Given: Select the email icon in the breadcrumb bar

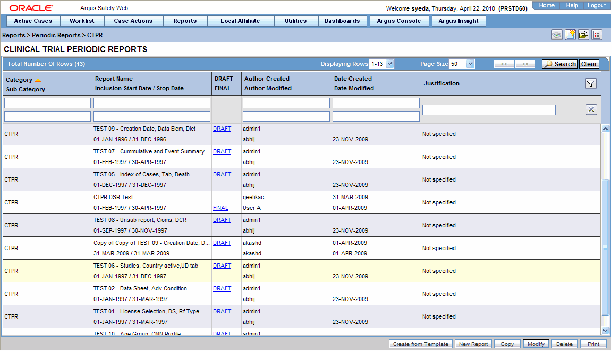Looking at the screenshot, I should pyautogui.click(x=557, y=35).
